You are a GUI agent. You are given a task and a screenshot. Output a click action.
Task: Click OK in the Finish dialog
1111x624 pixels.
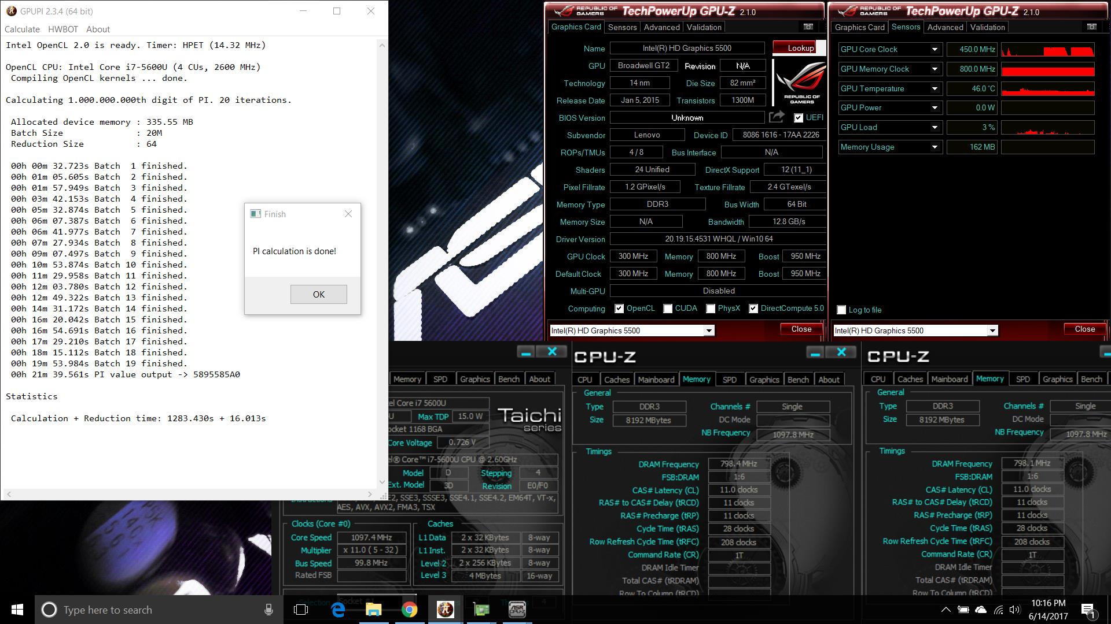tap(319, 294)
